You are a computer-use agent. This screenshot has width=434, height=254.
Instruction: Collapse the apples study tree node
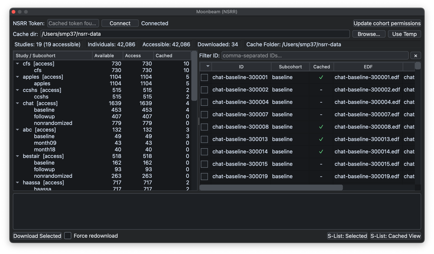(x=18, y=77)
